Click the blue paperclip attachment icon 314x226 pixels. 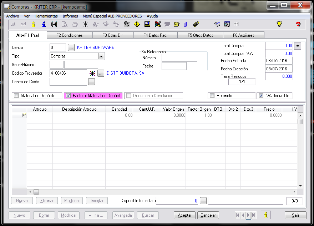click(x=186, y=24)
